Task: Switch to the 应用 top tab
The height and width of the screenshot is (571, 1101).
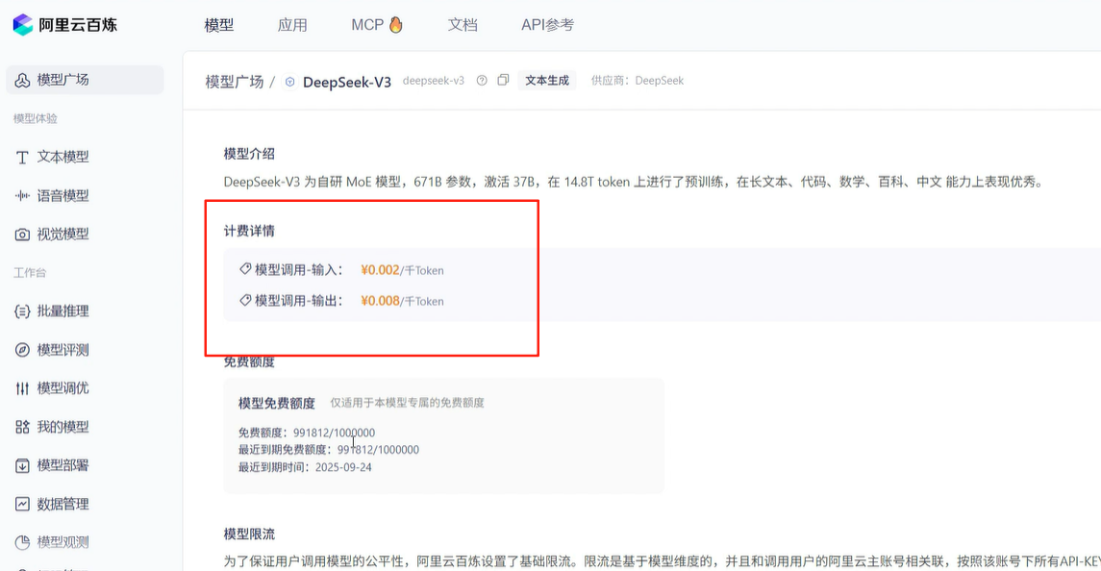Action: click(292, 25)
